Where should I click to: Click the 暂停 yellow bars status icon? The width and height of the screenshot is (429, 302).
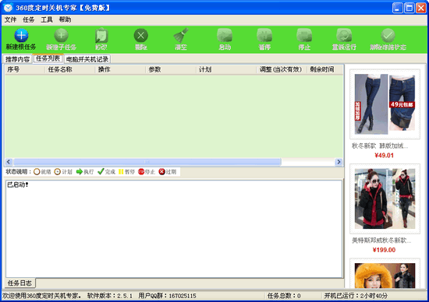point(121,172)
